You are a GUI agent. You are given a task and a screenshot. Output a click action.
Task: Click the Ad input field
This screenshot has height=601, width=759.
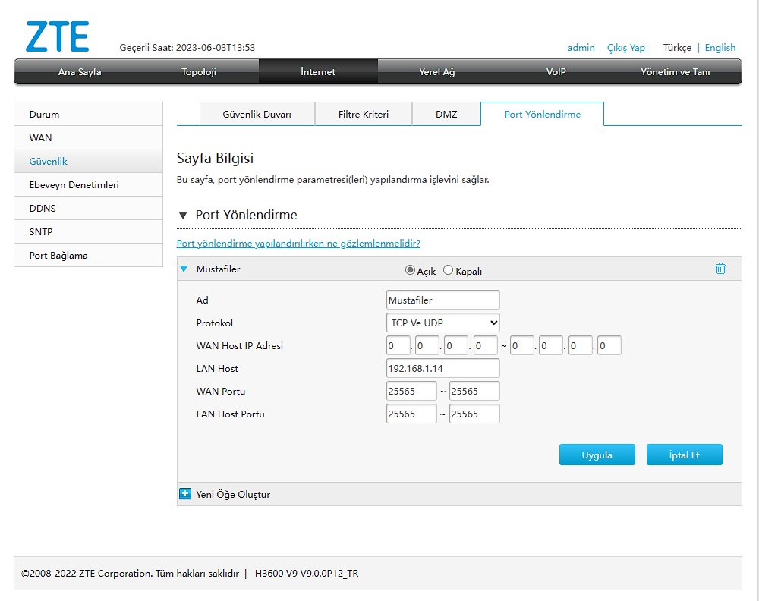443,300
